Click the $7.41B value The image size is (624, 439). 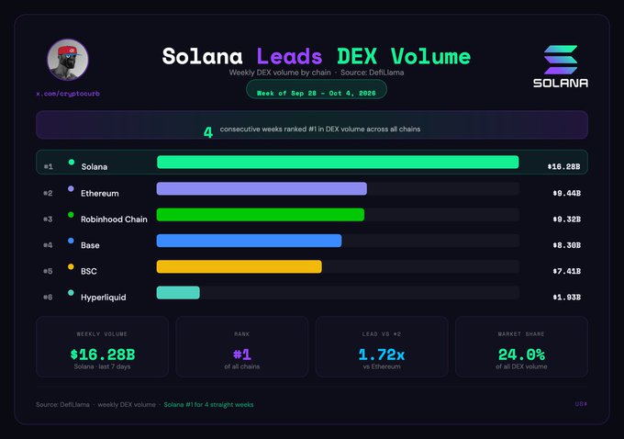click(567, 271)
